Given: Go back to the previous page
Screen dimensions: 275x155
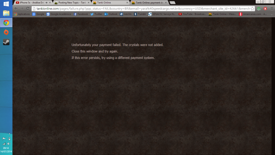Looking at the screenshot, I should pos(16,9).
